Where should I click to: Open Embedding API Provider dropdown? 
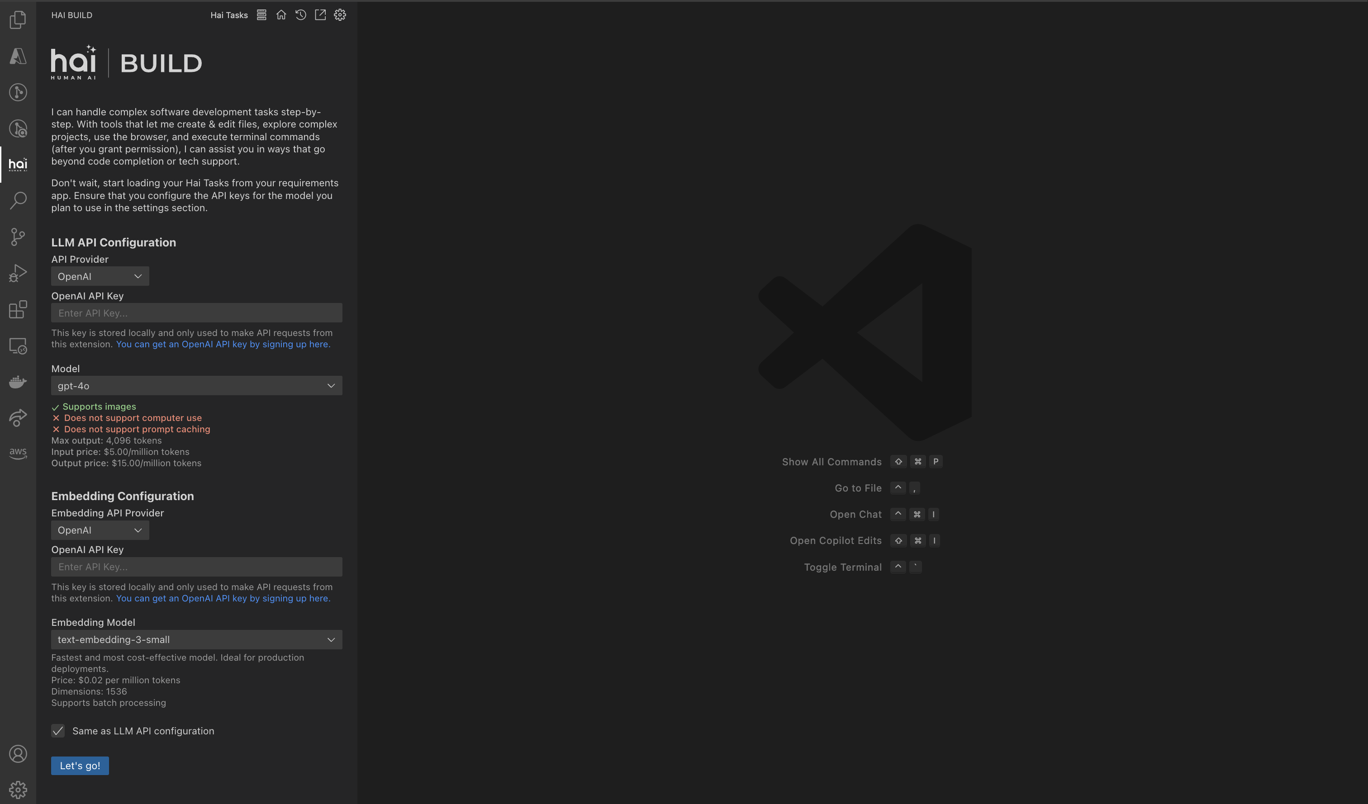point(100,530)
